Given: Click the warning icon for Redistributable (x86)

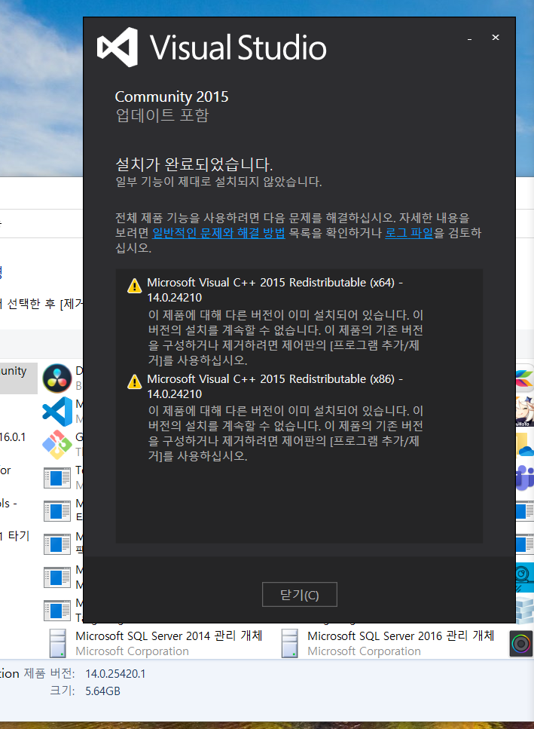Looking at the screenshot, I should [x=134, y=381].
